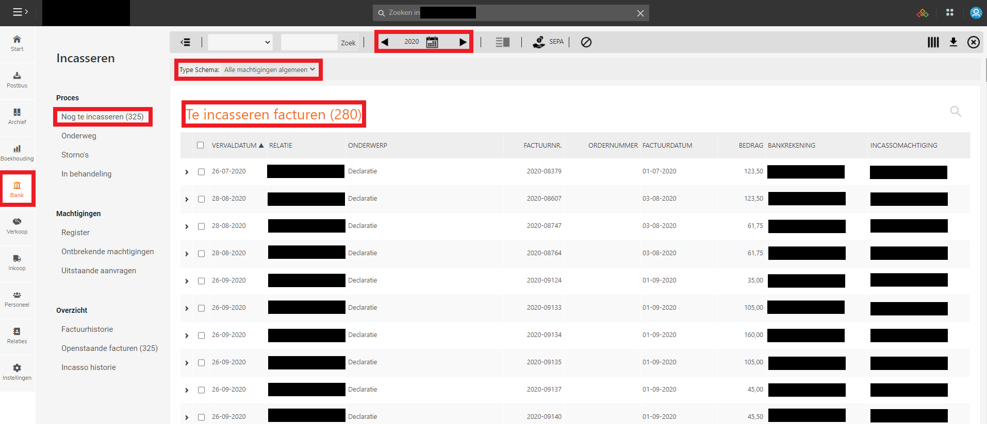987x424 pixels.
Task: Select 'Nog te incasseren (325)' menu item
Action: [102, 117]
